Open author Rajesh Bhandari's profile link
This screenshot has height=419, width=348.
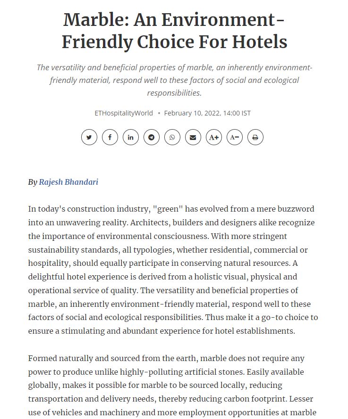(68, 182)
